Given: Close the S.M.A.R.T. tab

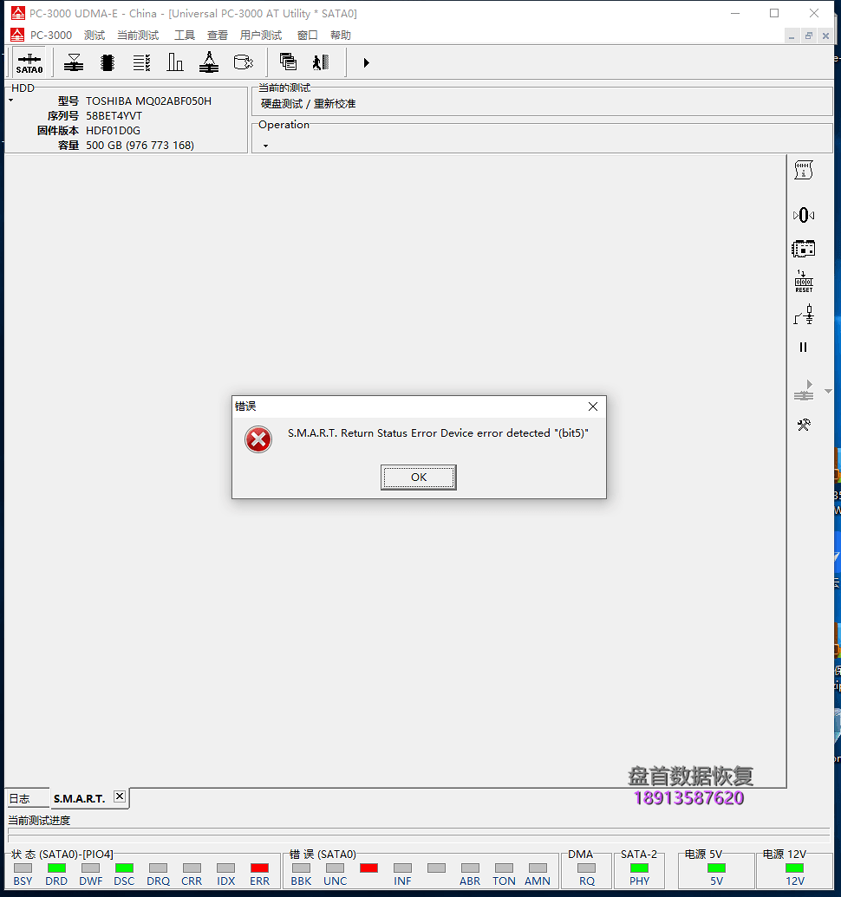Looking at the screenshot, I should [x=120, y=796].
